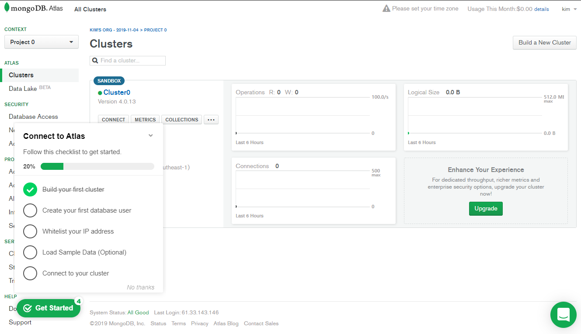
Task: Click Build a New Cluster button
Action: [545, 42]
